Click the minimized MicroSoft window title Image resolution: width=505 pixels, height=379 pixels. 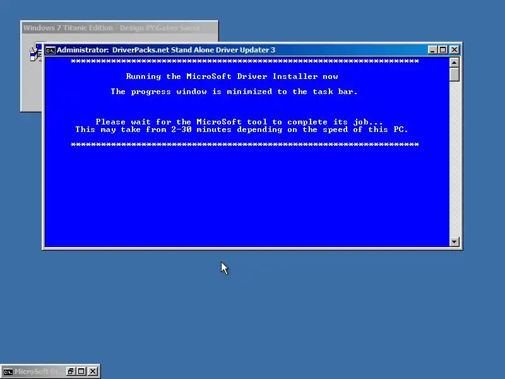[39, 371]
